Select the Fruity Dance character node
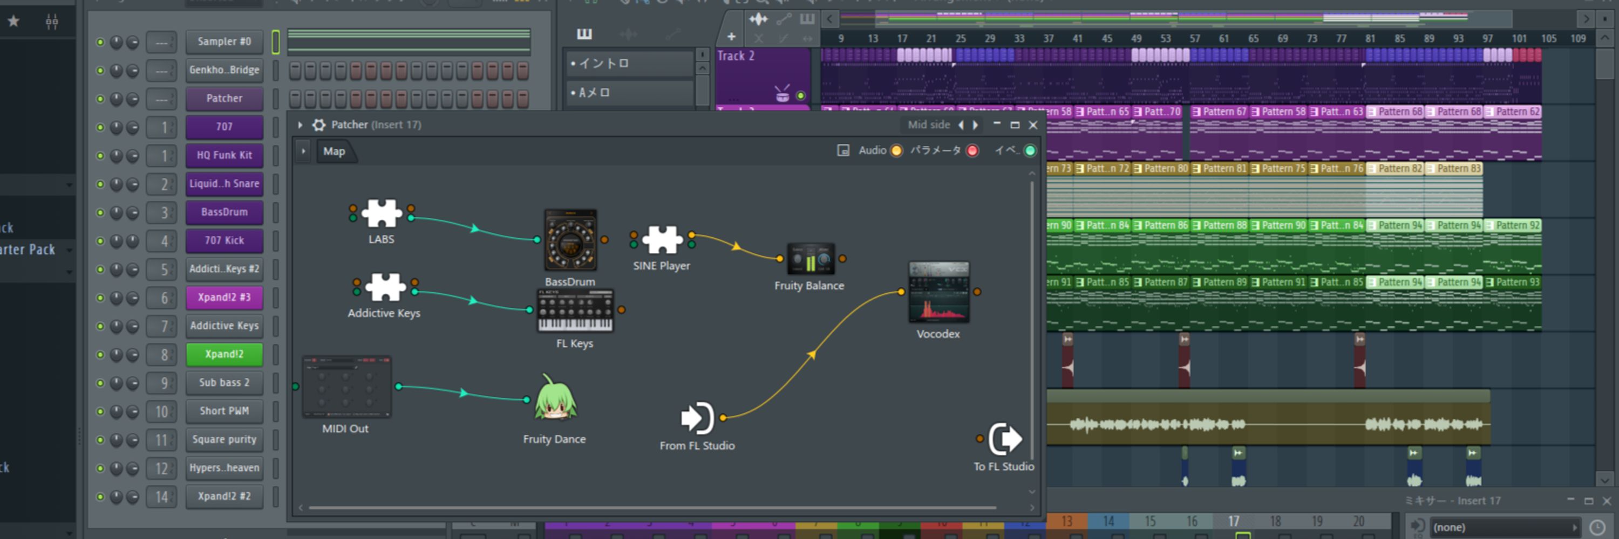1619x539 pixels. click(555, 399)
